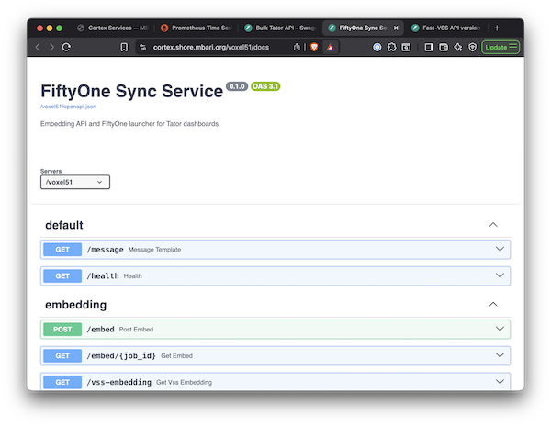Image resolution: width=551 pixels, height=426 pixels.
Task: Click the 0.1.0 version badge
Action: pyautogui.click(x=237, y=86)
